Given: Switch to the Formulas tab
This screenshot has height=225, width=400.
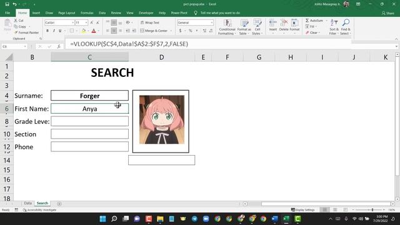Looking at the screenshot, I should [x=87, y=12].
